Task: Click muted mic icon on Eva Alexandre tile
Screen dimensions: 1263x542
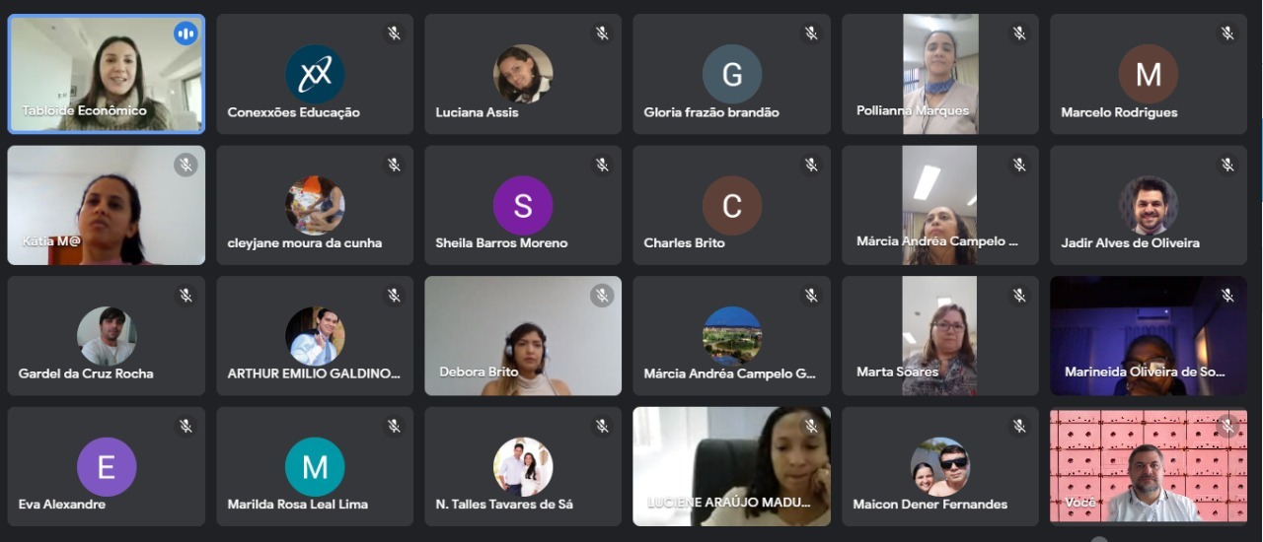Action: click(186, 426)
